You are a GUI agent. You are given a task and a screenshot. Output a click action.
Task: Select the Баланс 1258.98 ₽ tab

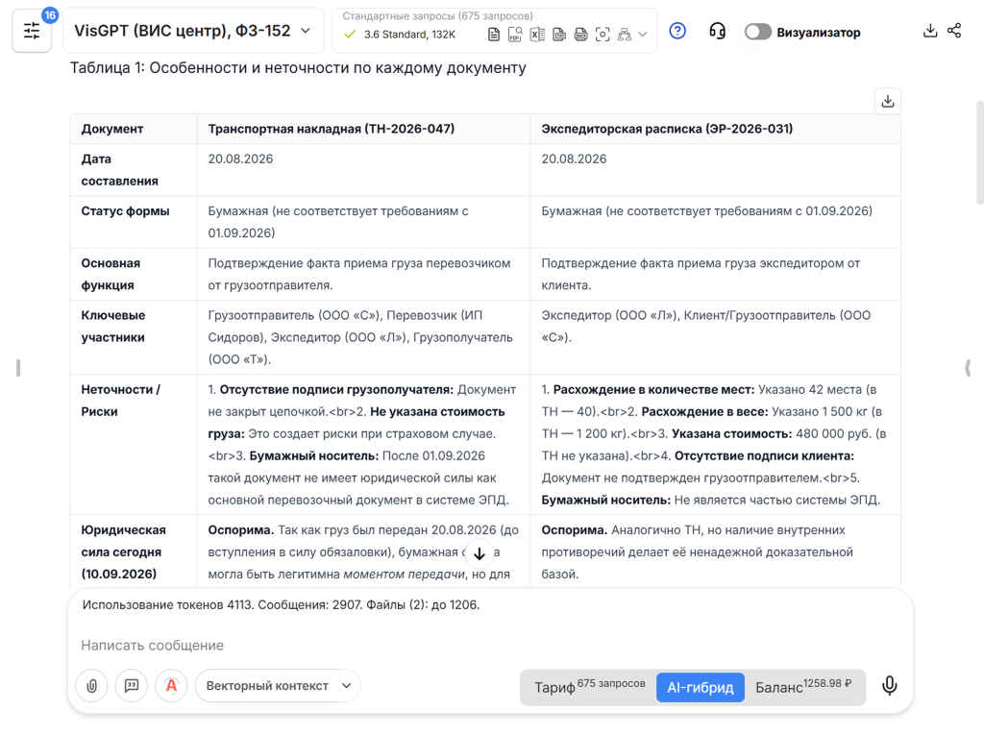tap(803, 687)
